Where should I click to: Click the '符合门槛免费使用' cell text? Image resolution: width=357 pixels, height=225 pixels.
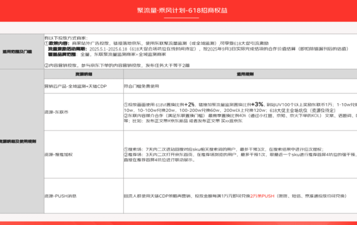pyautogui.click(x=142, y=86)
